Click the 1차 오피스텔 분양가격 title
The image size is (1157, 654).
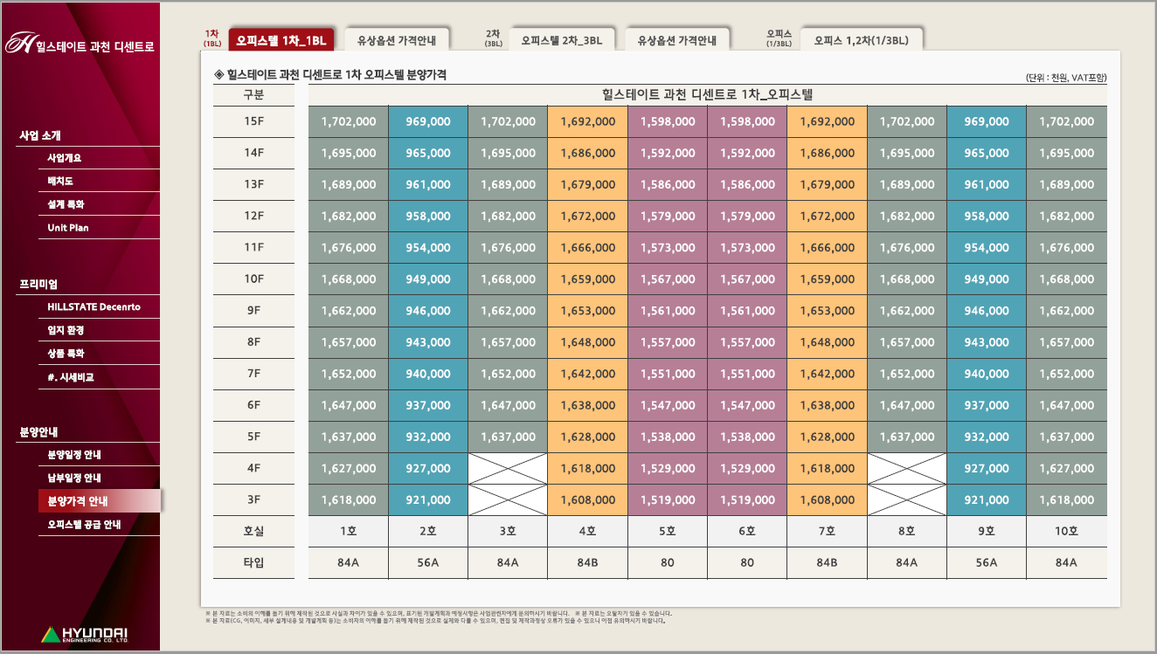pos(330,75)
